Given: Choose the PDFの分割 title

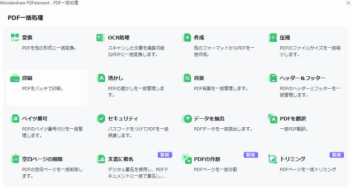Looking at the screenshot, I should click(207, 159).
